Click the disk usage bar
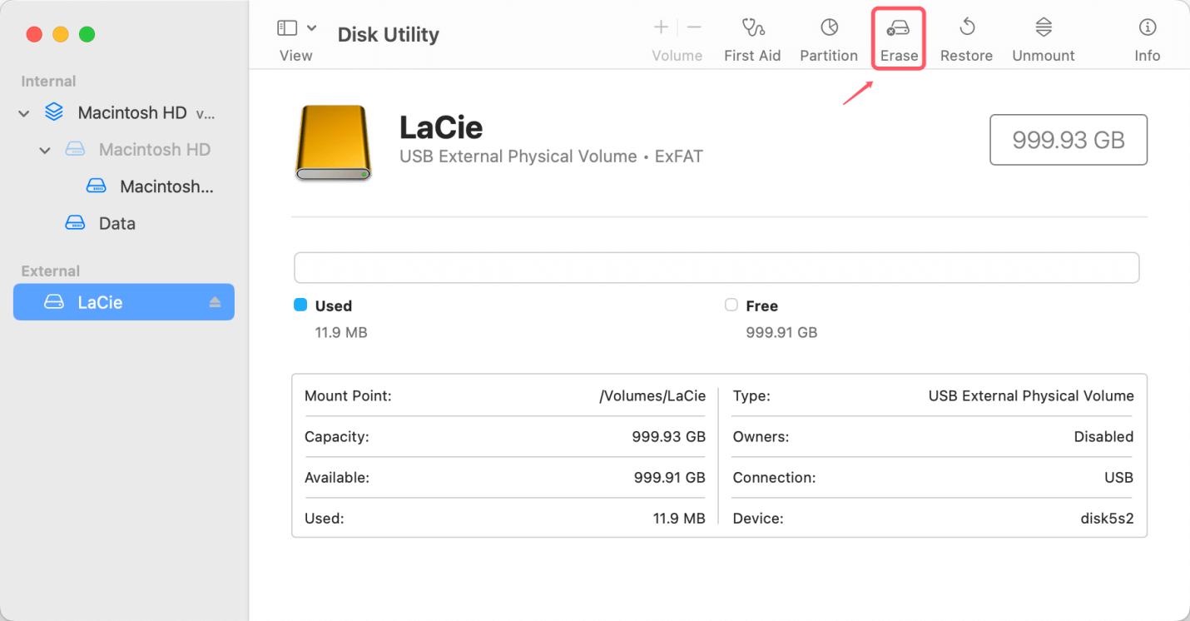 (716, 268)
